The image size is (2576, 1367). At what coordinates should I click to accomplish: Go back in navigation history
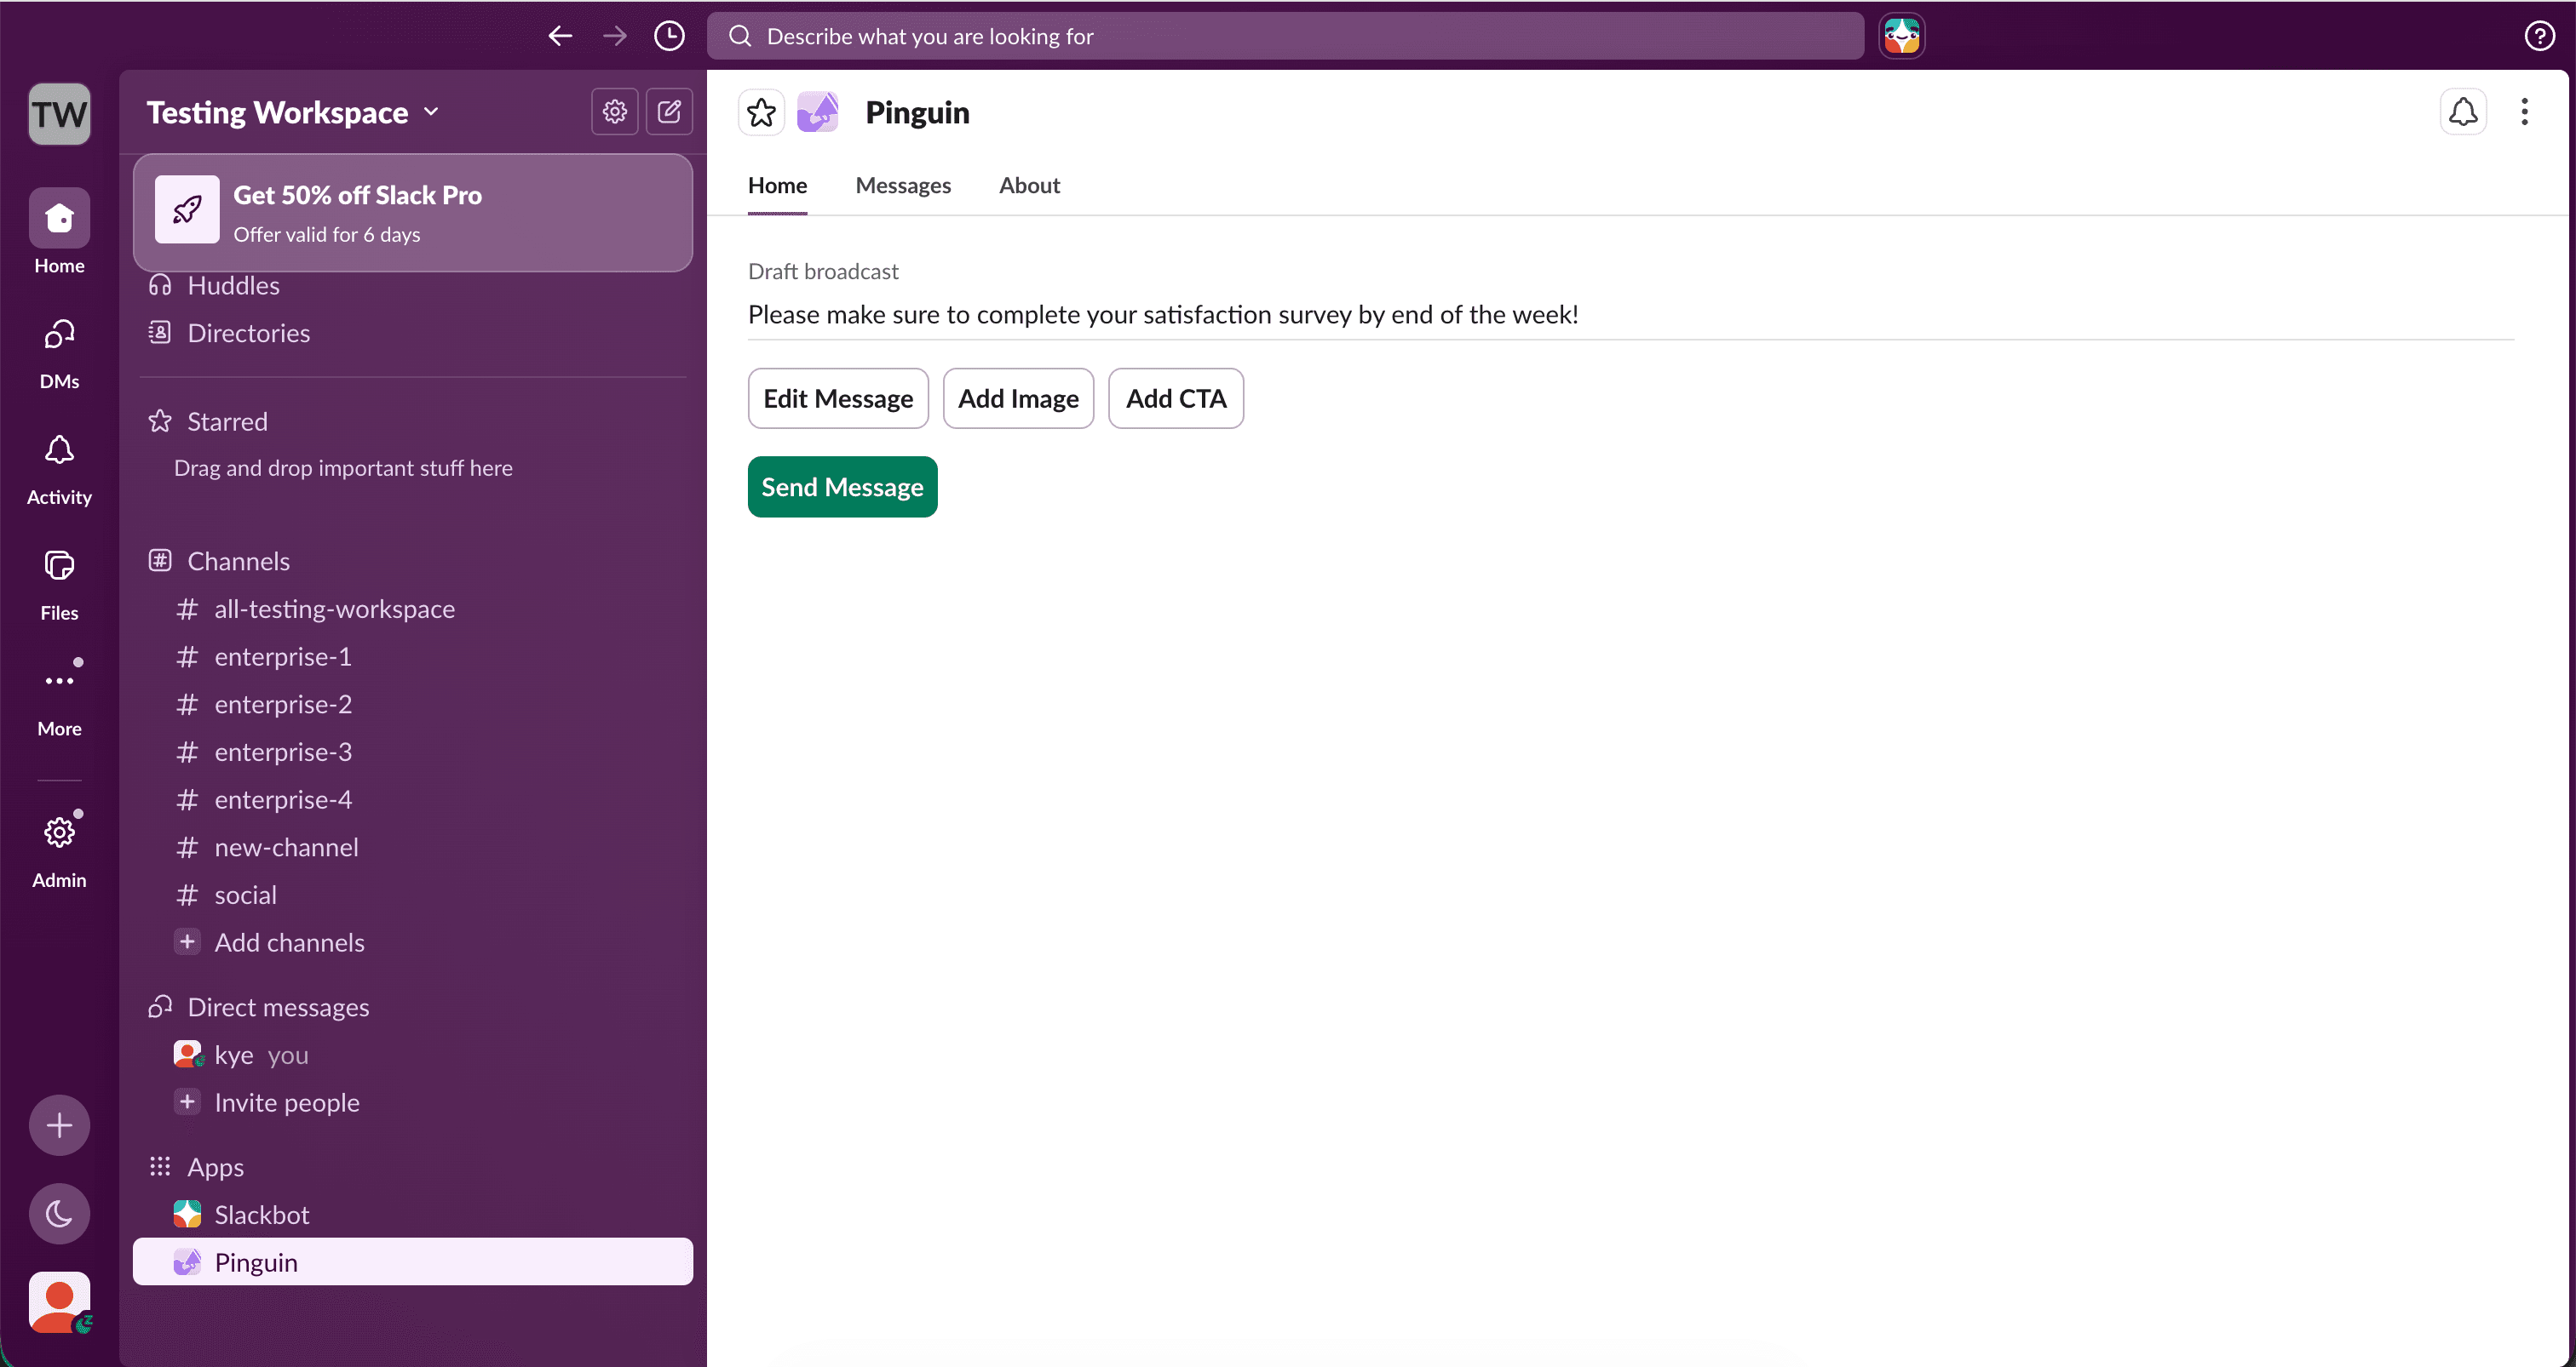560,36
